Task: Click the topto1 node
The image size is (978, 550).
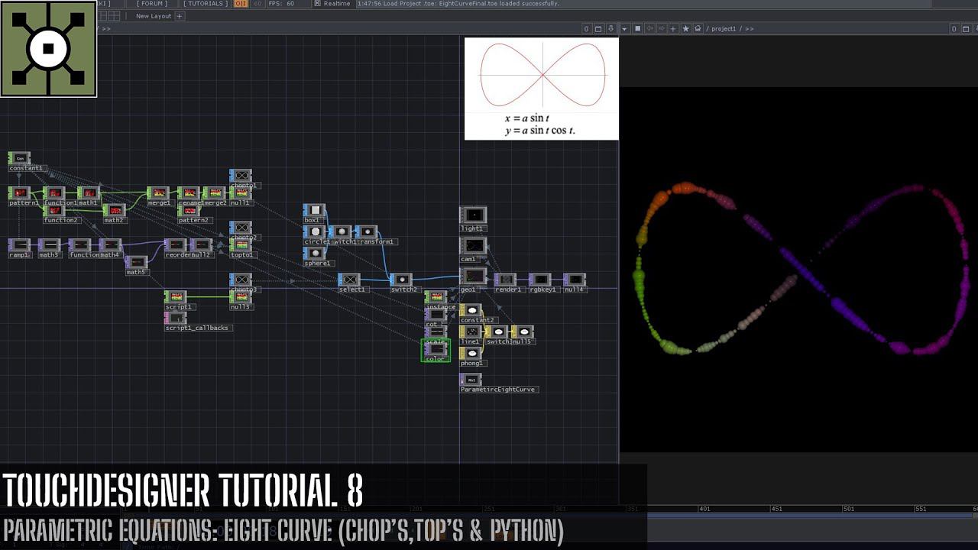Action: click(241, 245)
